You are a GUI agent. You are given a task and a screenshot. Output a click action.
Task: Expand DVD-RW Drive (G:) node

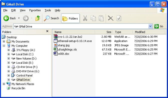pyautogui.click(x=9, y=71)
